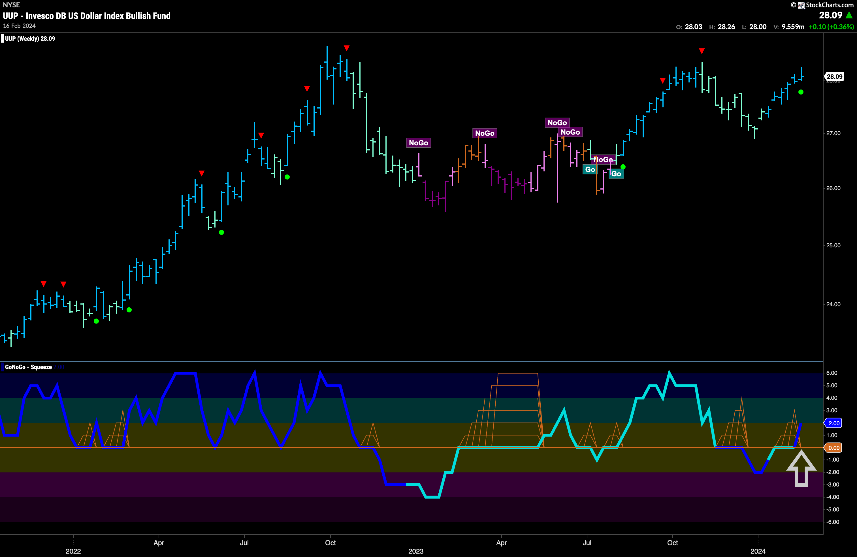This screenshot has height=557, width=857.
Task: Click the Apr marker following 2022
Action: click(159, 543)
